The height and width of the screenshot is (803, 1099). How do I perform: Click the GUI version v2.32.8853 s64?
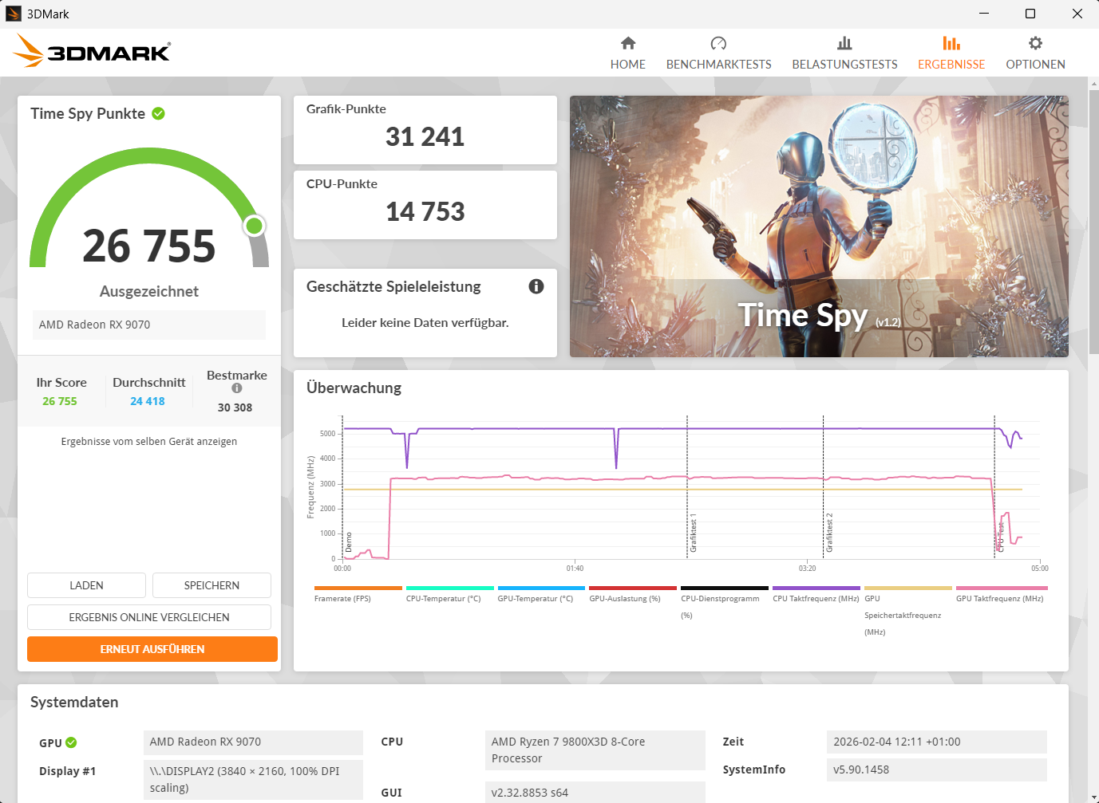[x=595, y=793]
